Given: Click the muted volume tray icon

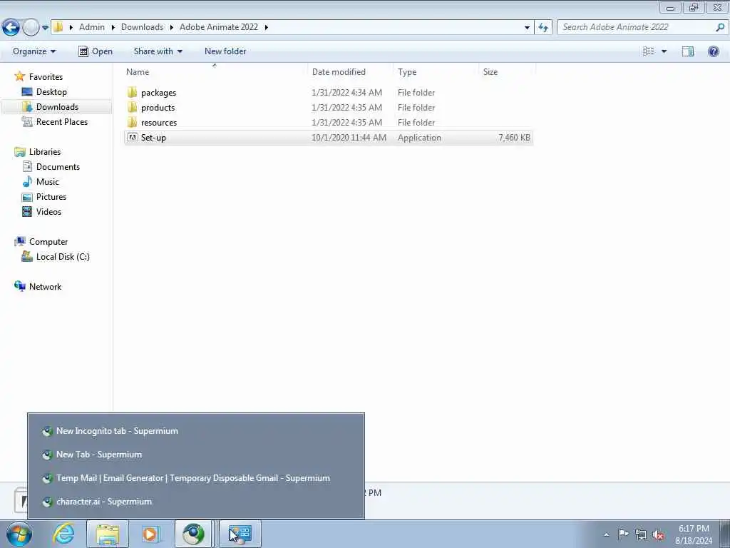Looking at the screenshot, I should tap(658, 534).
